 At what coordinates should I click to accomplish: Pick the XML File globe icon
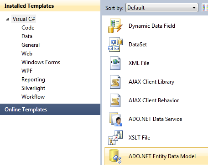tap(115, 63)
